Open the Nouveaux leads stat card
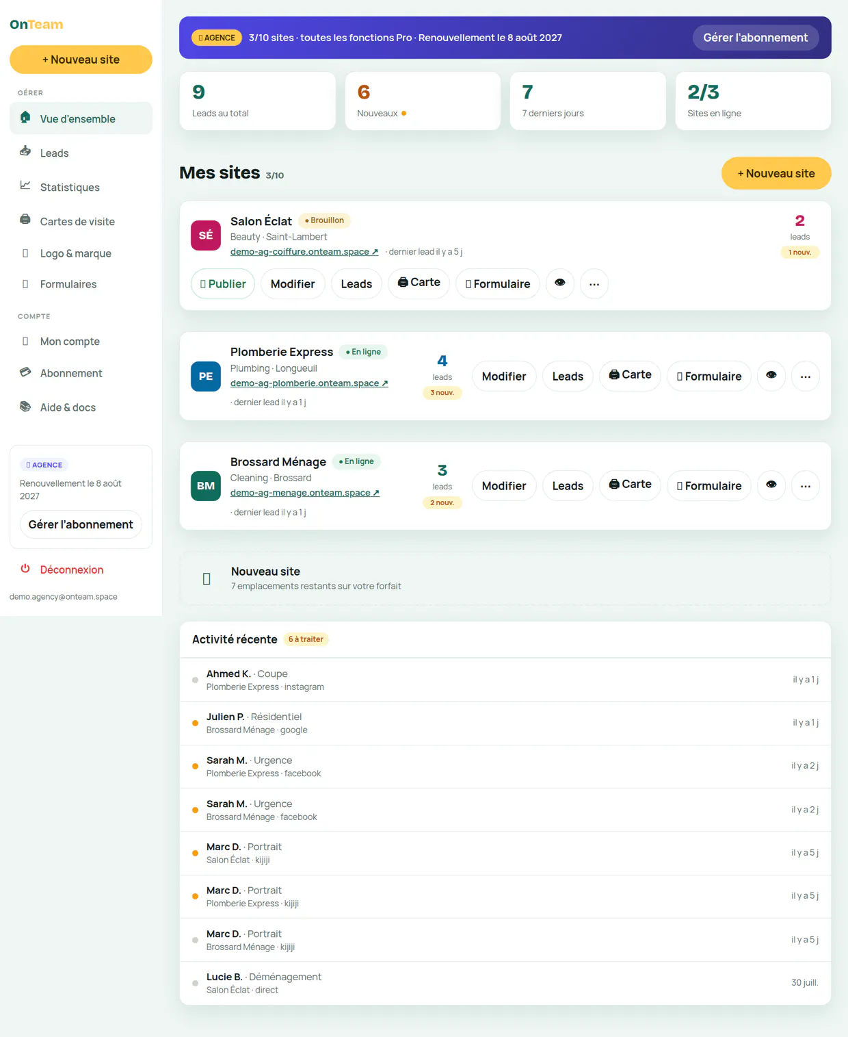The width and height of the screenshot is (848, 1037). click(423, 101)
